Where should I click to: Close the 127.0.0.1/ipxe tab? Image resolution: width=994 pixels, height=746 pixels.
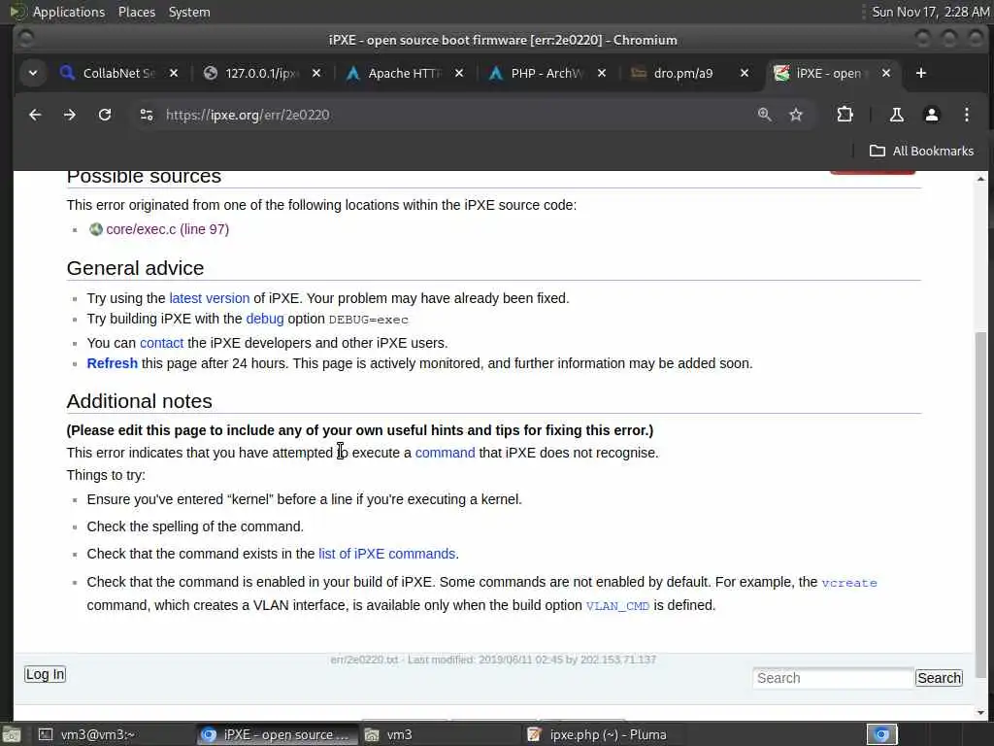tap(316, 74)
